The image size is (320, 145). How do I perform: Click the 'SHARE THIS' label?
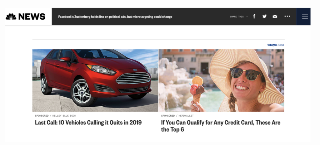(x=237, y=17)
